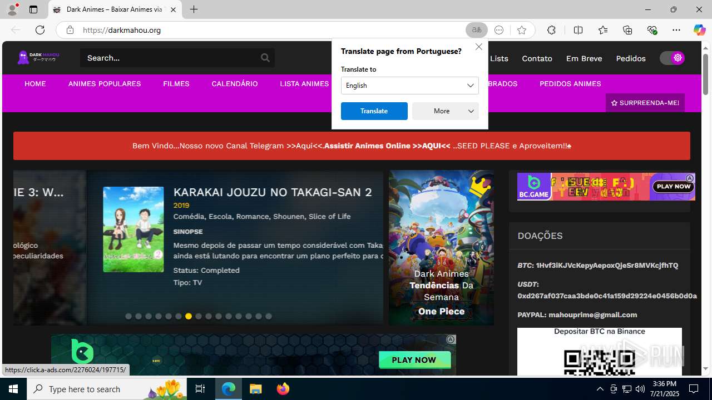Click Assistir Animes Online >>AQUI<< link

pyautogui.click(x=387, y=146)
